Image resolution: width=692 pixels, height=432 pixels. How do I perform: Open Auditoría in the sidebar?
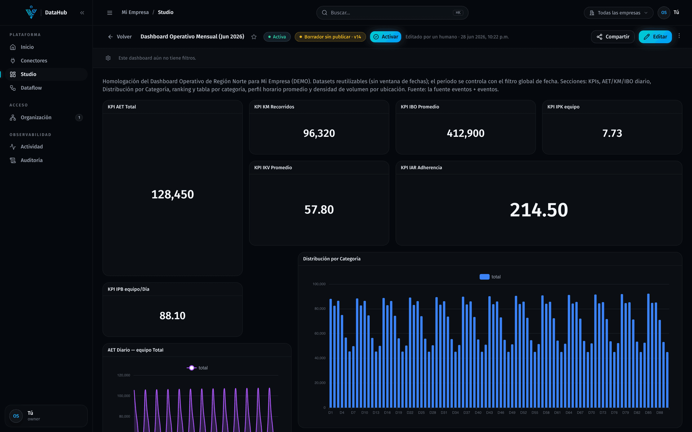click(46, 160)
